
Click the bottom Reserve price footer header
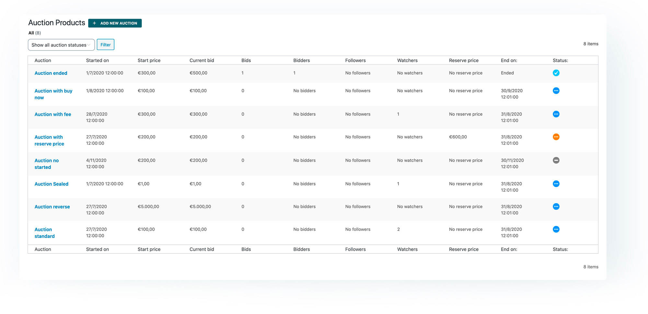pos(464,249)
